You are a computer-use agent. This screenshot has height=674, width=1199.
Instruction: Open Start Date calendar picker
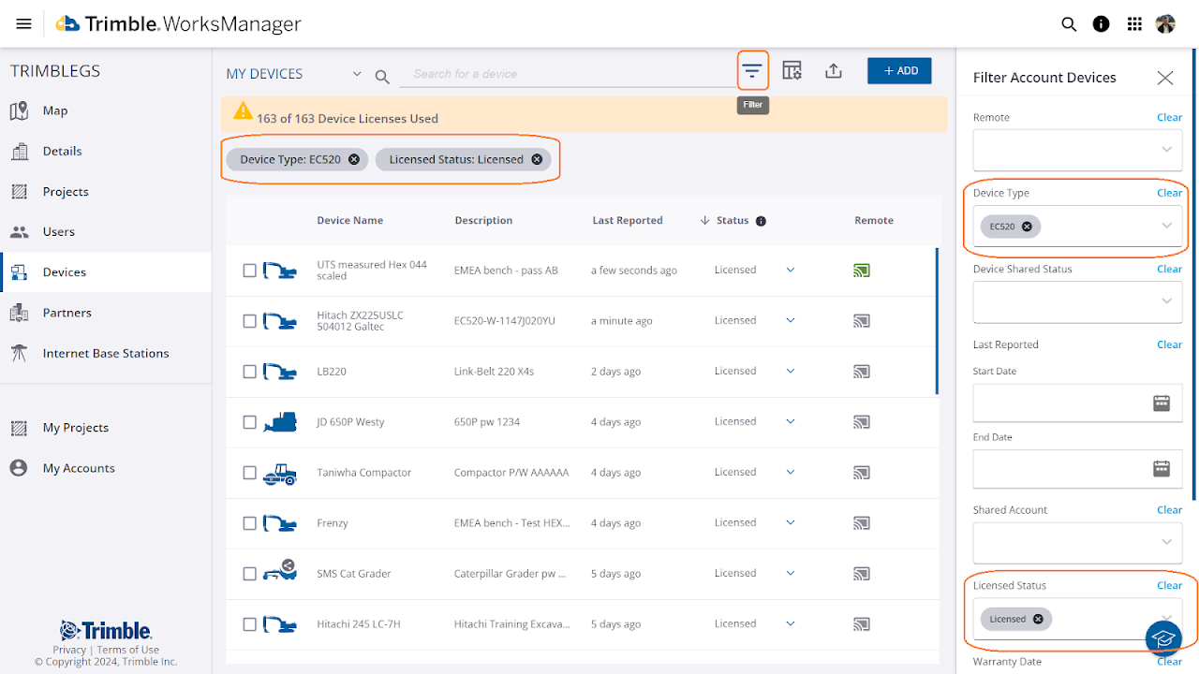coord(1162,403)
